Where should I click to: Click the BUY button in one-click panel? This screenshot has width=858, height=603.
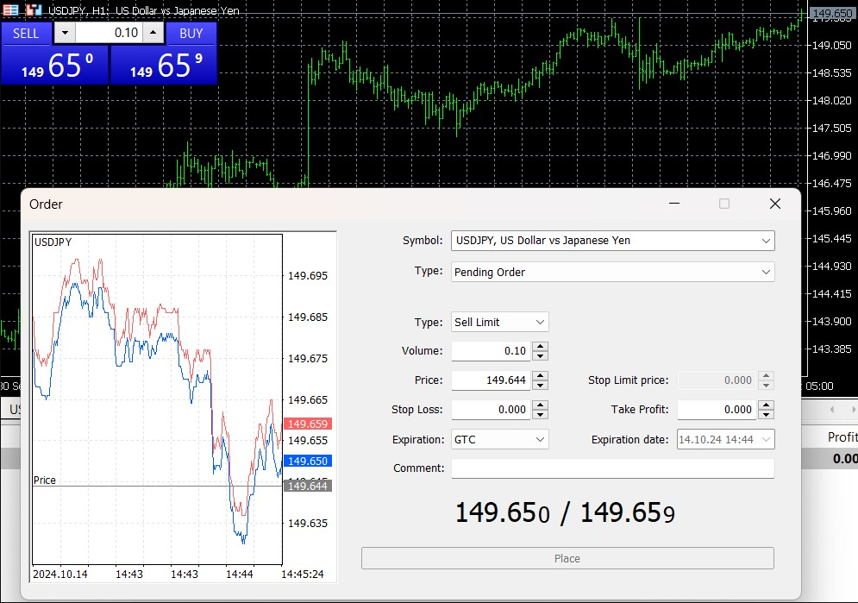(x=191, y=34)
